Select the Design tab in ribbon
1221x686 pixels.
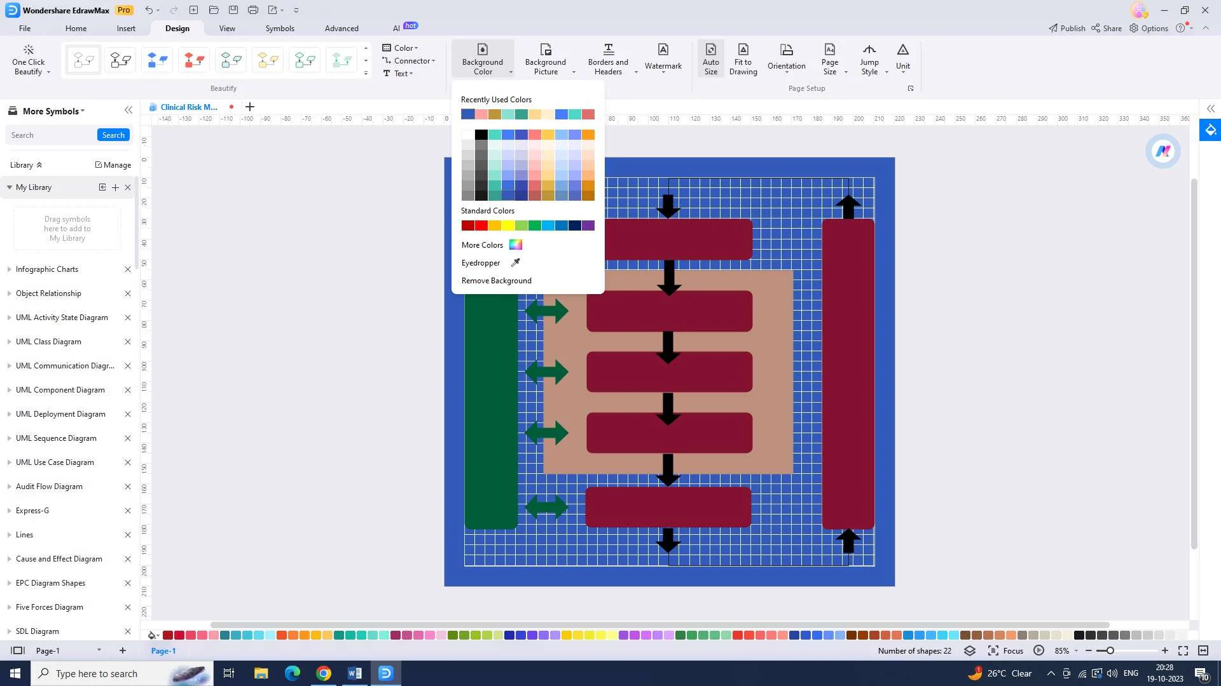click(x=176, y=29)
